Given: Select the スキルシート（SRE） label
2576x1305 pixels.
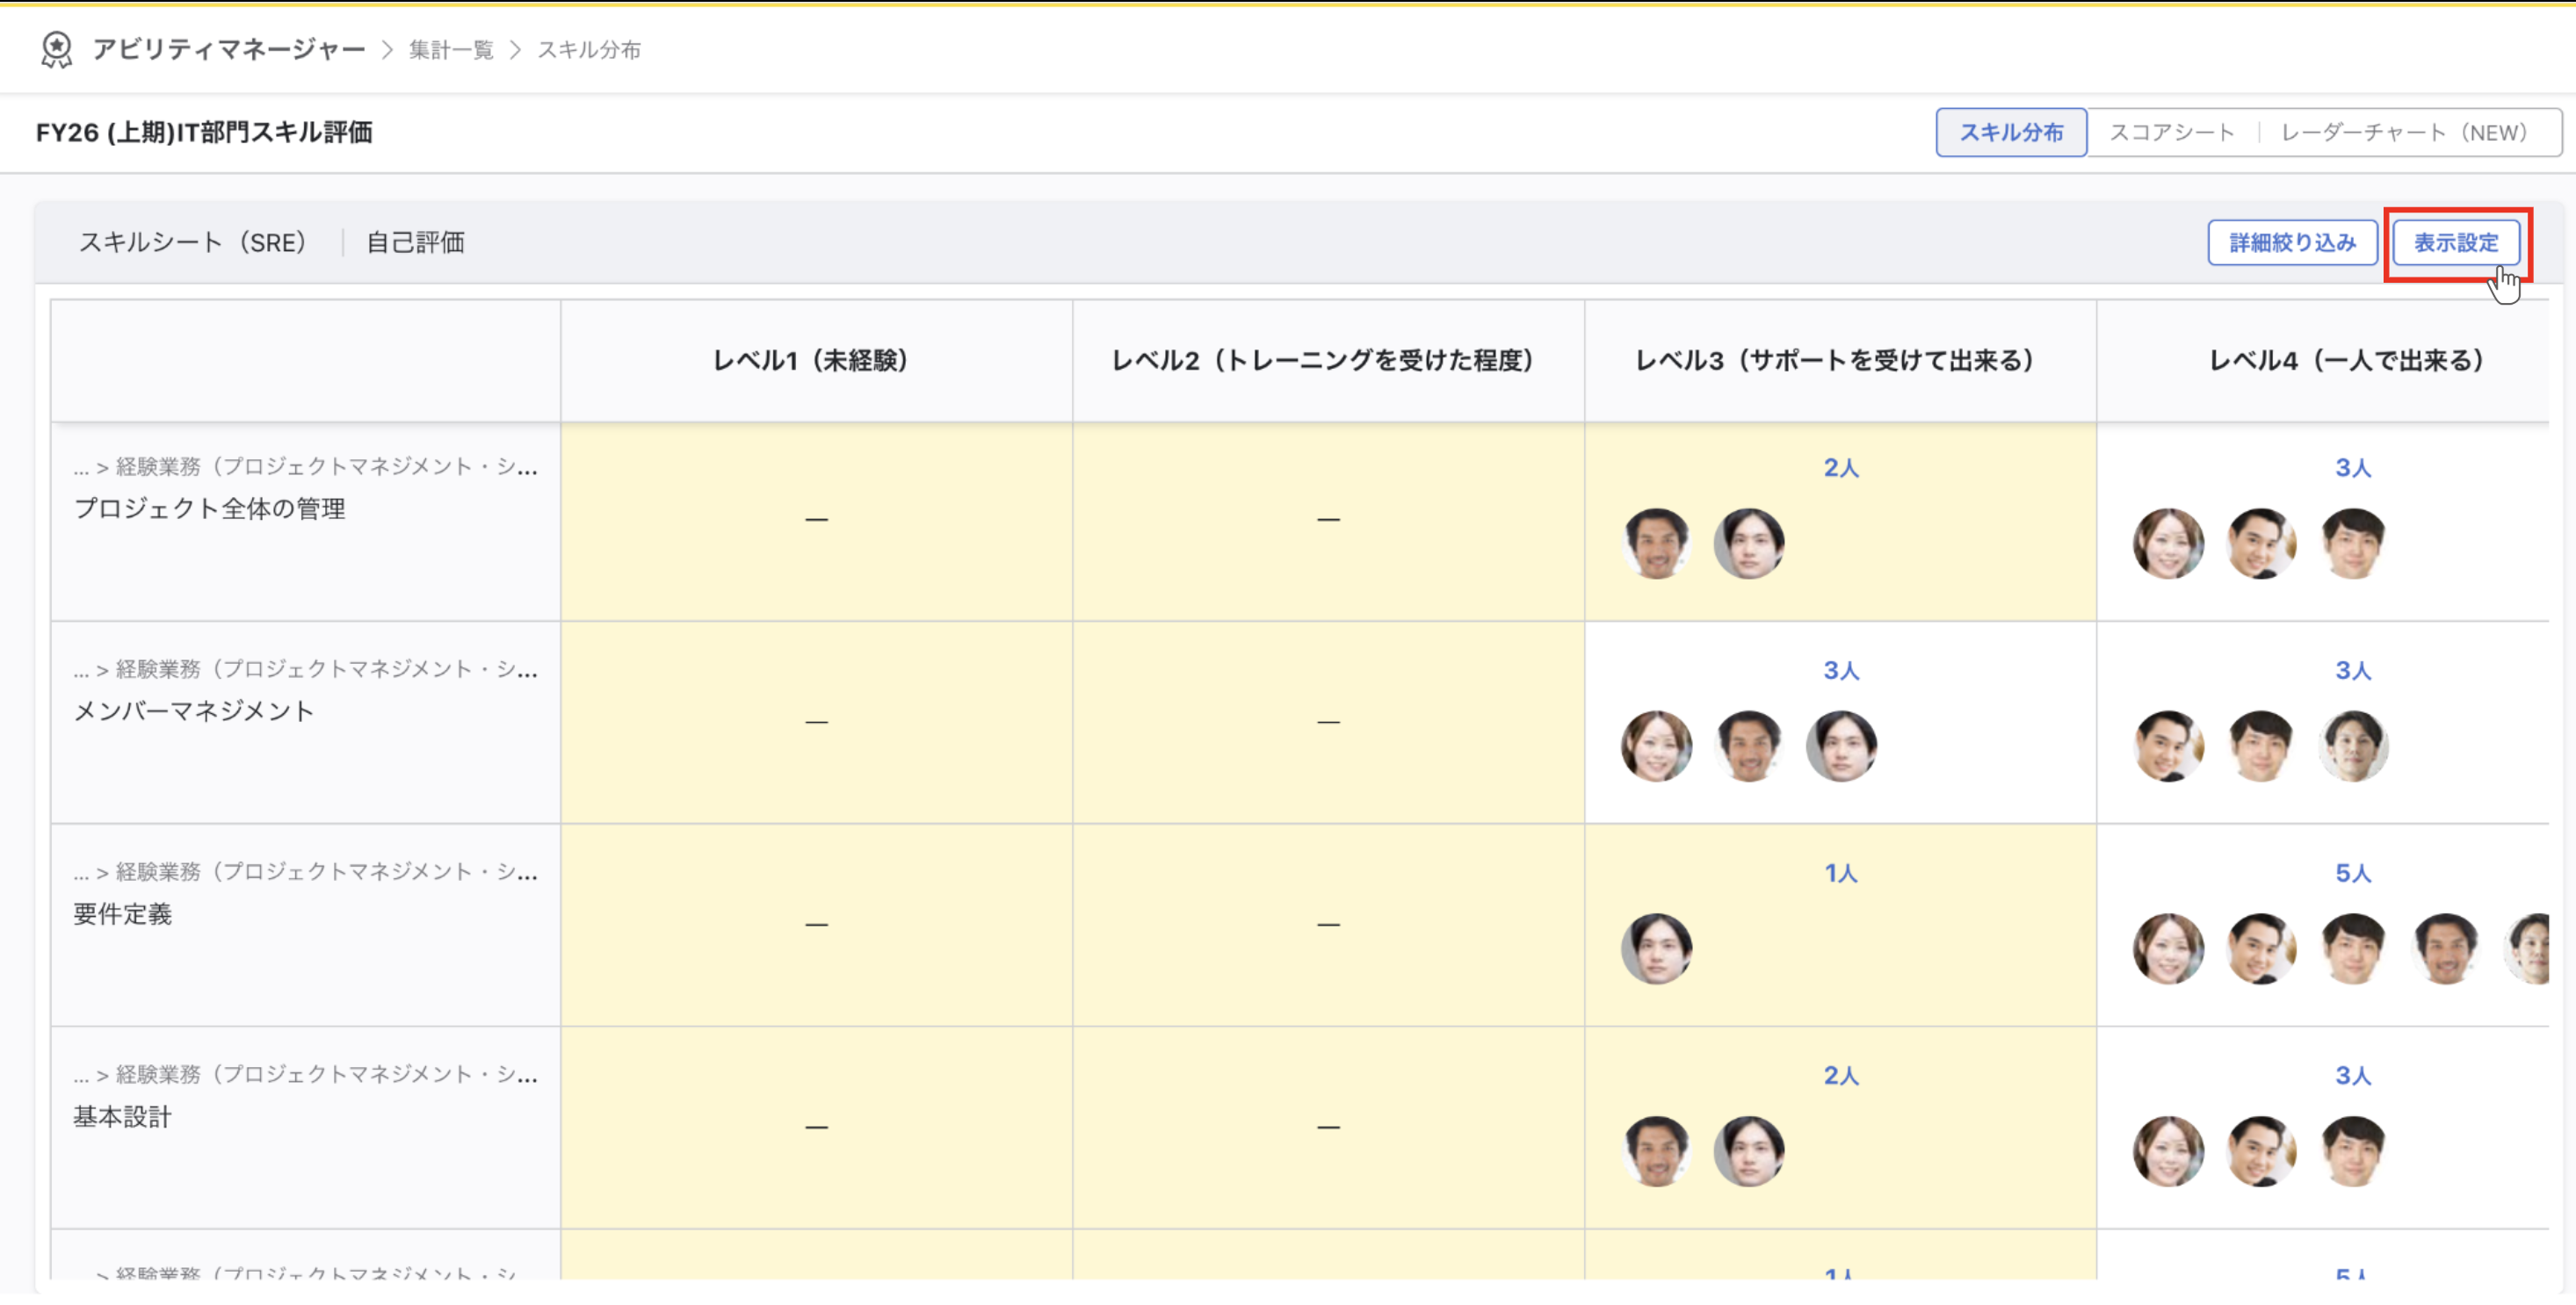Looking at the screenshot, I should (198, 242).
